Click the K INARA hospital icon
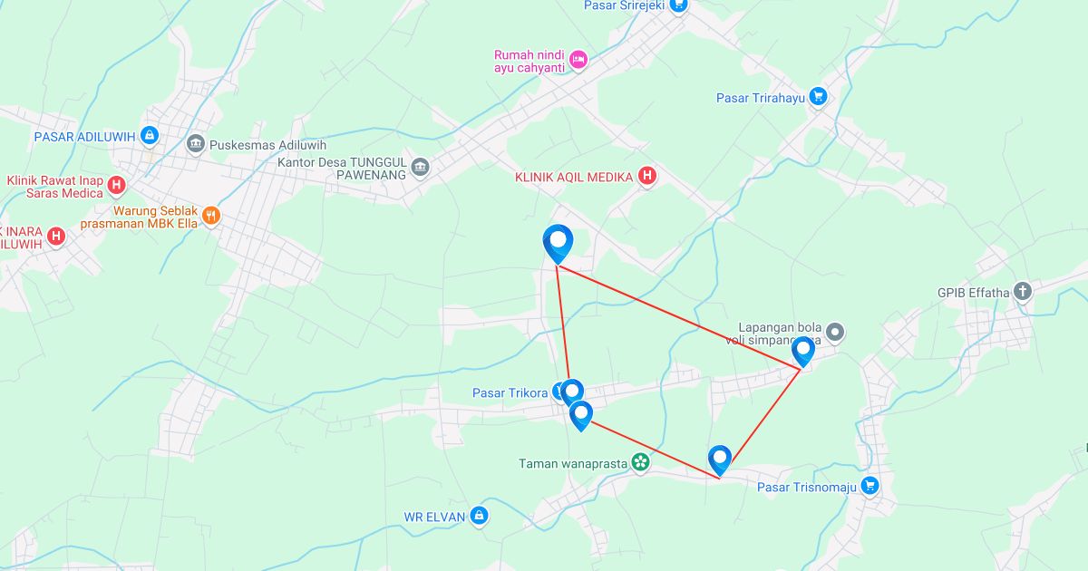The height and width of the screenshot is (571, 1088). point(56,237)
